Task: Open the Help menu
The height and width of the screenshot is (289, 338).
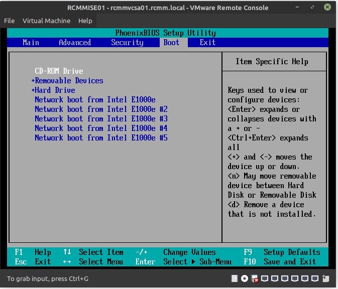Action: point(85,21)
